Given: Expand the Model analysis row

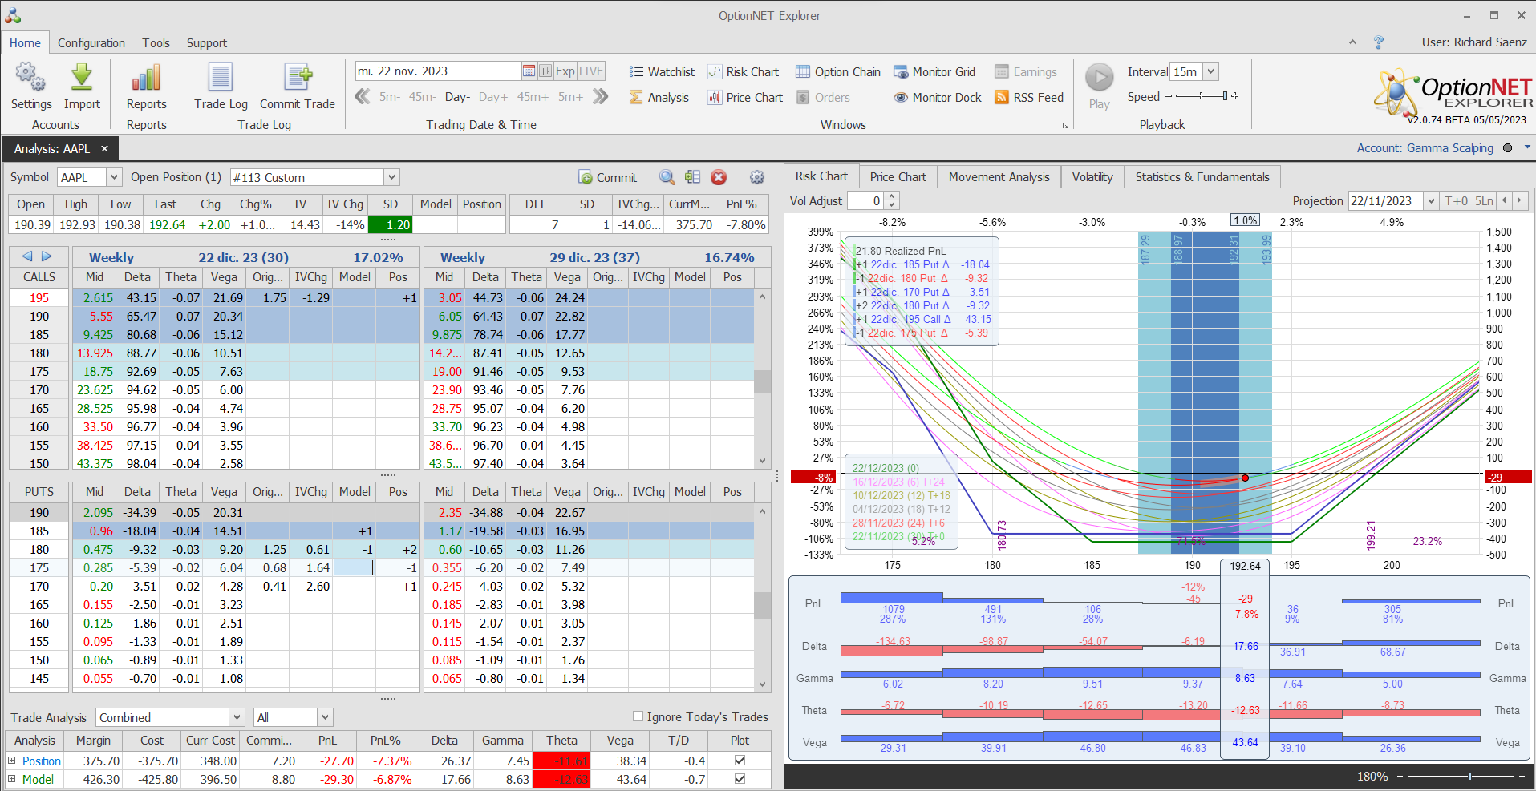Looking at the screenshot, I should coord(11,779).
